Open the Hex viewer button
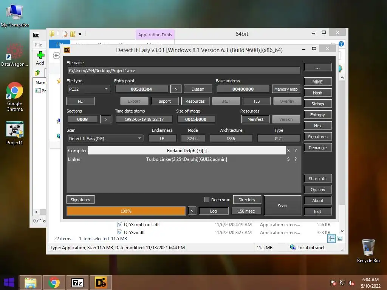This screenshot has width=387, height=290. [x=317, y=126]
